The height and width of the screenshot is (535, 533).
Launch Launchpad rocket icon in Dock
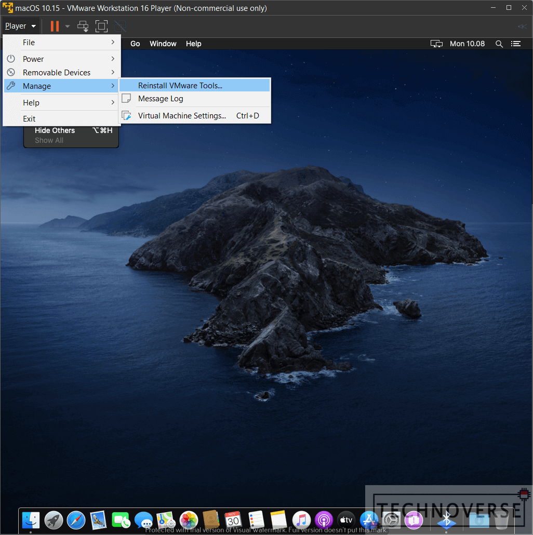tap(54, 520)
